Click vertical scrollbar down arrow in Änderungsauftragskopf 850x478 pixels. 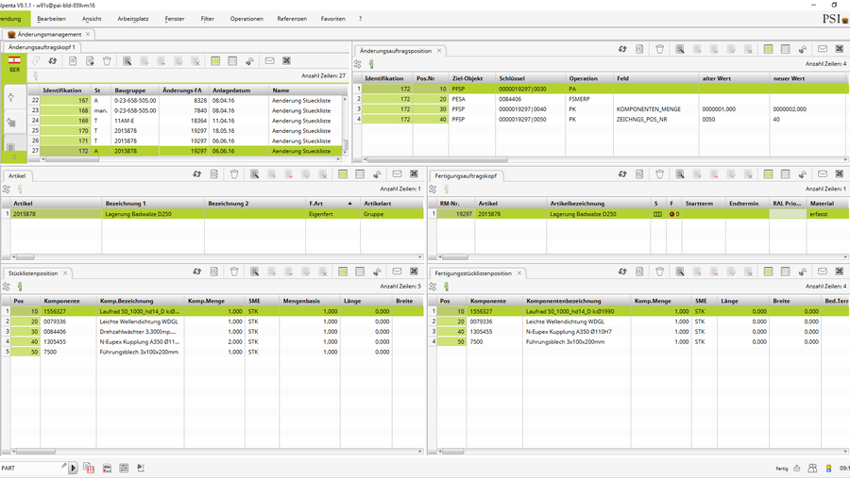(x=345, y=153)
